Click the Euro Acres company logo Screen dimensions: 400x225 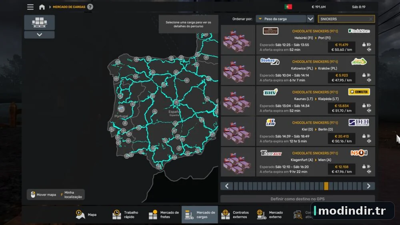pyautogui.click(x=359, y=62)
